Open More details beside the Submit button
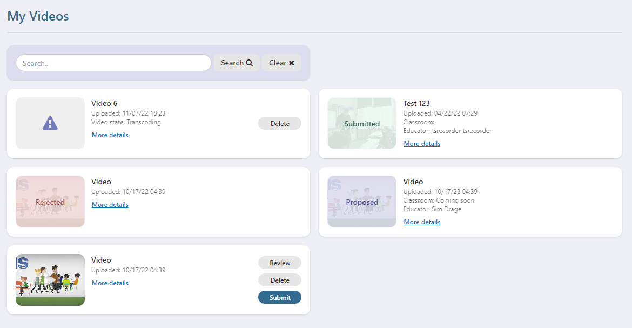The height and width of the screenshot is (328, 632). click(x=110, y=283)
